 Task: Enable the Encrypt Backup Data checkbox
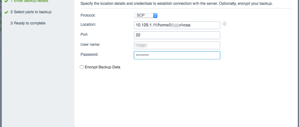coord(82,67)
